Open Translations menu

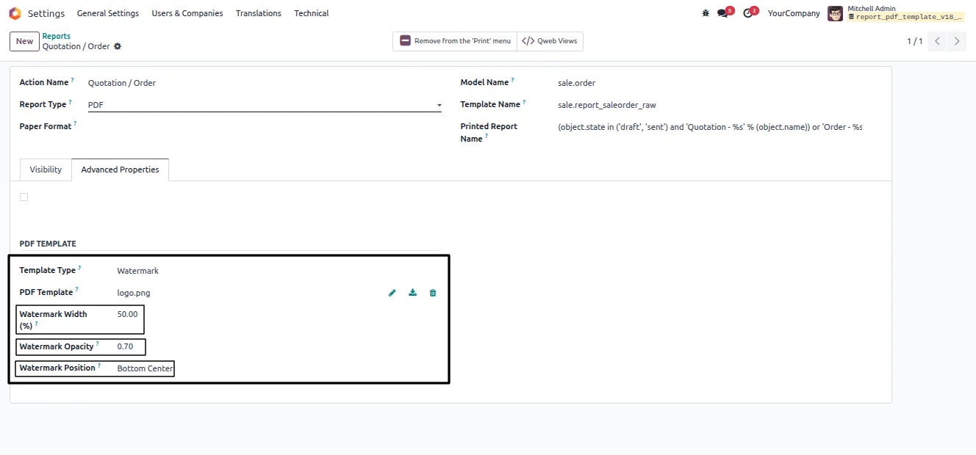click(x=259, y=13)
